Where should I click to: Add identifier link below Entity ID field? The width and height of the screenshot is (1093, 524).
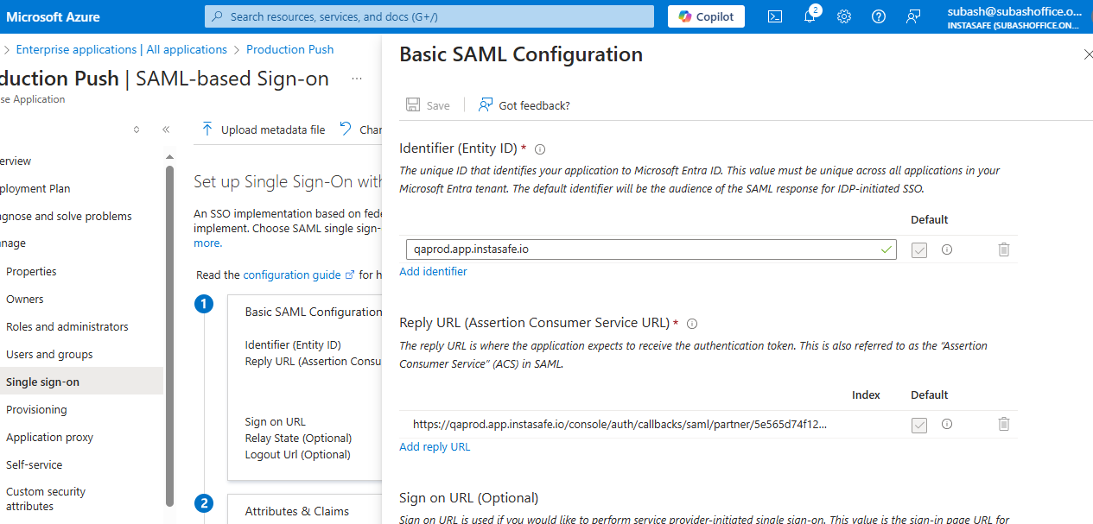click(x=433, y=271)
